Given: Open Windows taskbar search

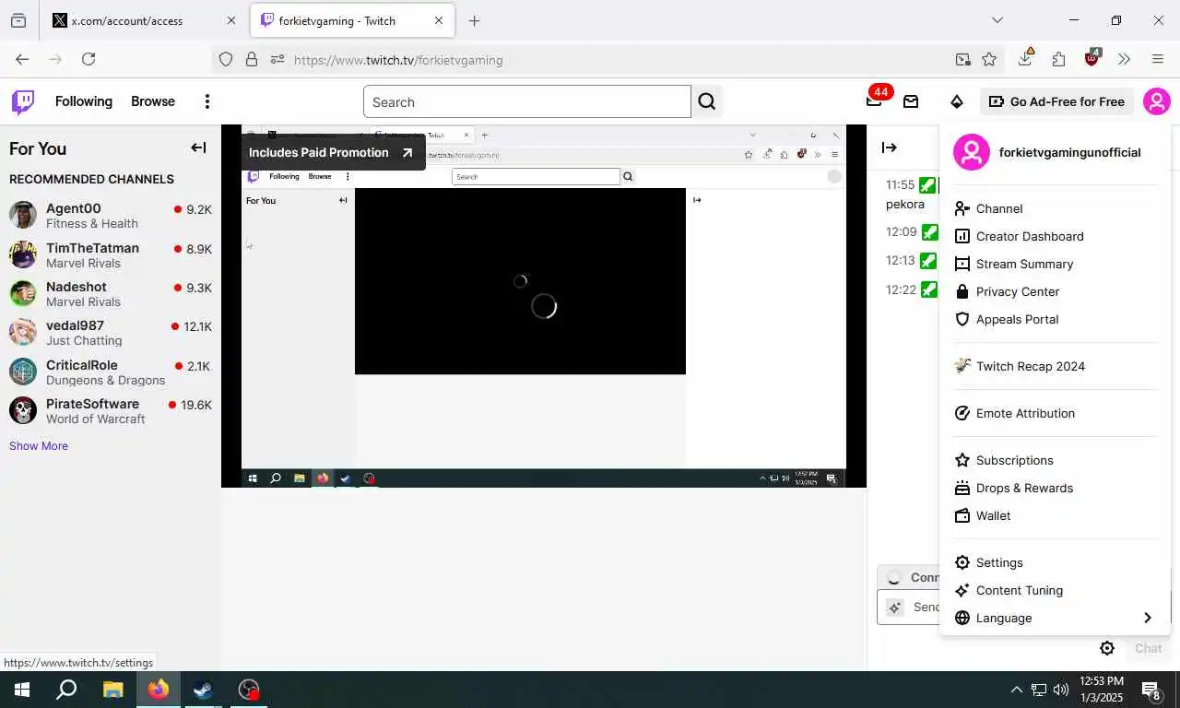Looking at the screenshot, I should [66, 690].
